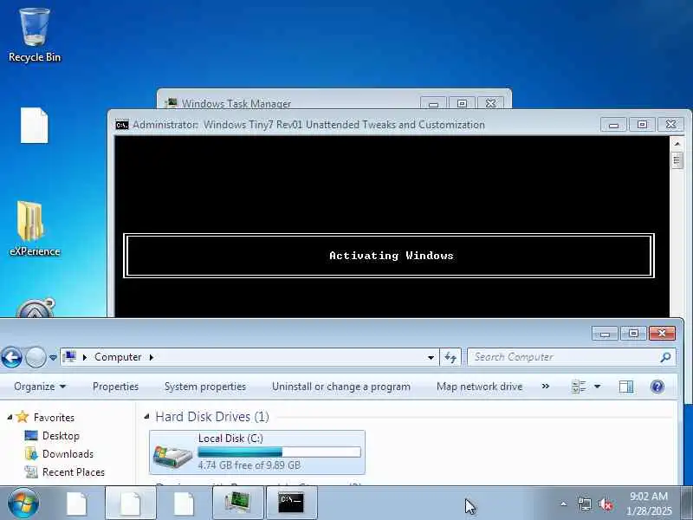The width and height of the screenshot is (693, 520).
Task: Click the command prompt window title icon
Action: click(x=122, y=125)
